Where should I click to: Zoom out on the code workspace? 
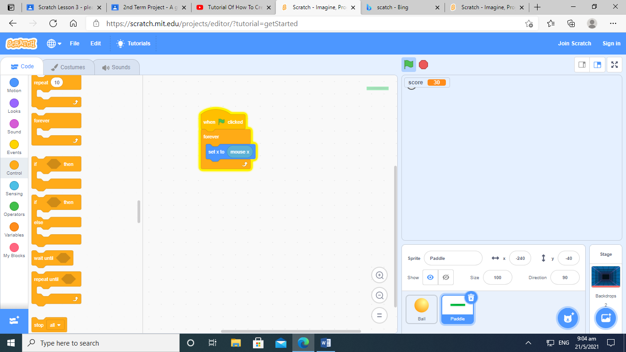pyautogui.click(x=379, y=296)
